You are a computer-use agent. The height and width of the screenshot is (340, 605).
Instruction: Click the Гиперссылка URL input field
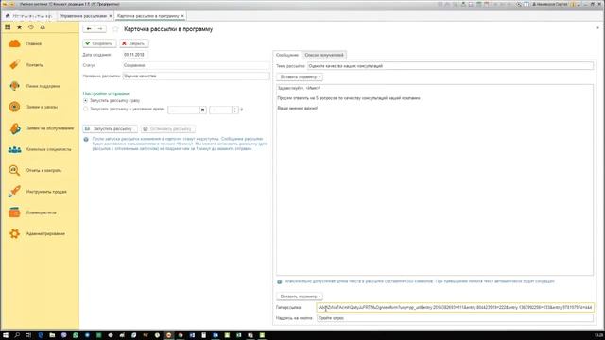(455, 307)
